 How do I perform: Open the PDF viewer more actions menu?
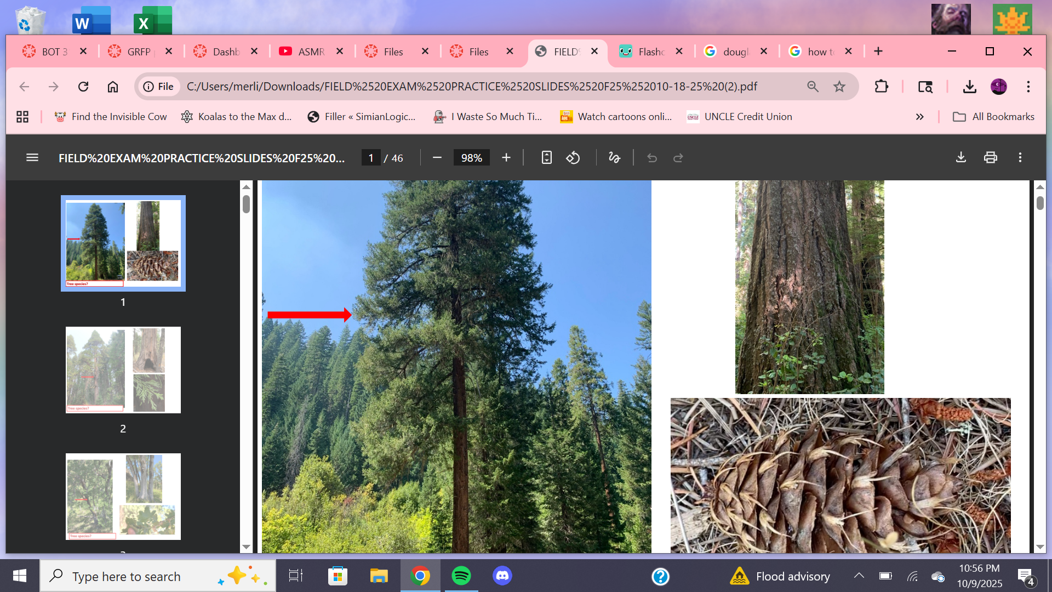[1020, 158]
